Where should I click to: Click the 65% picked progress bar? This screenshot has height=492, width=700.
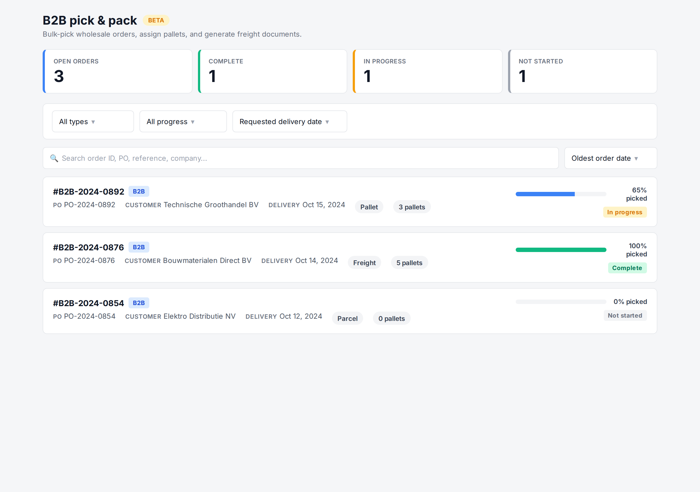[561, 194]
